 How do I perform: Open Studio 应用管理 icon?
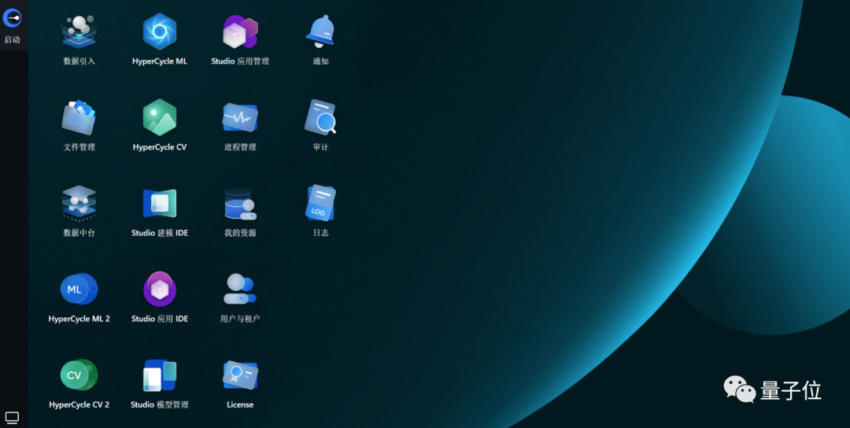click(240, 31)
